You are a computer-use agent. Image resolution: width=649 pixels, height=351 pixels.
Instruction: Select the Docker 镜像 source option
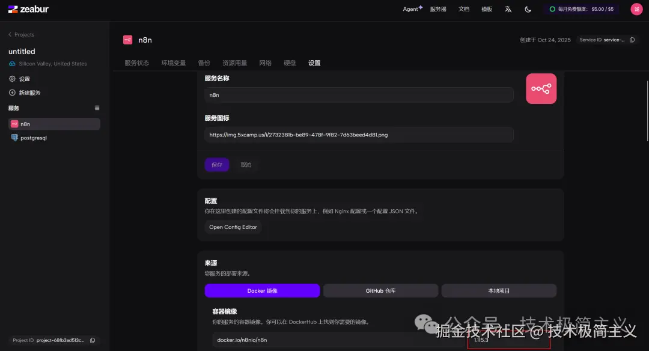[261, 290]
